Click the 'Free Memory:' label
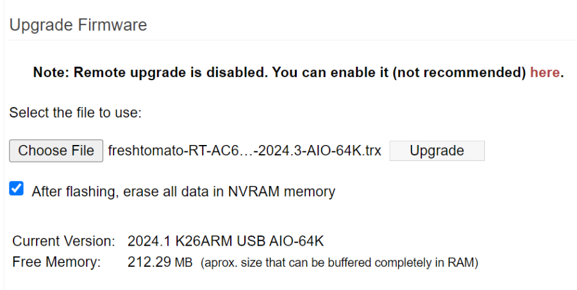This screenshot has width=577, height=290. (56, 262)
